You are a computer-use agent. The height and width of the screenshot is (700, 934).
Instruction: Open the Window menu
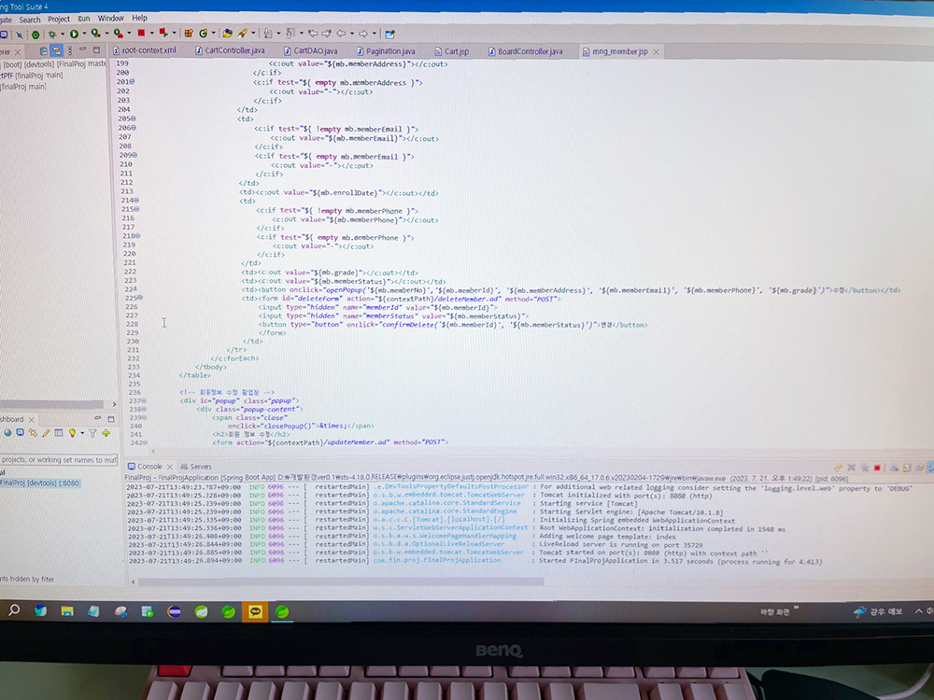click(110, 18)
